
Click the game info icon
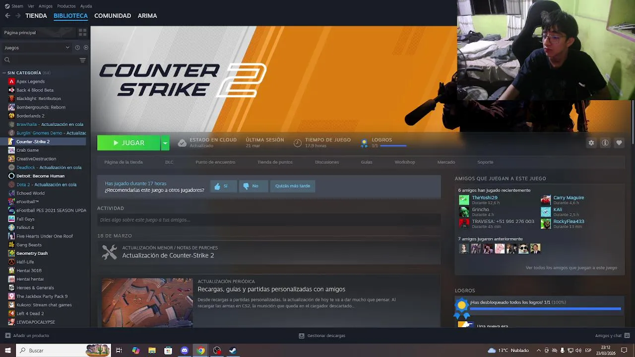coord(605,143)
